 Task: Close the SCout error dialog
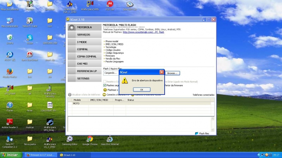(x=161, y=72)
